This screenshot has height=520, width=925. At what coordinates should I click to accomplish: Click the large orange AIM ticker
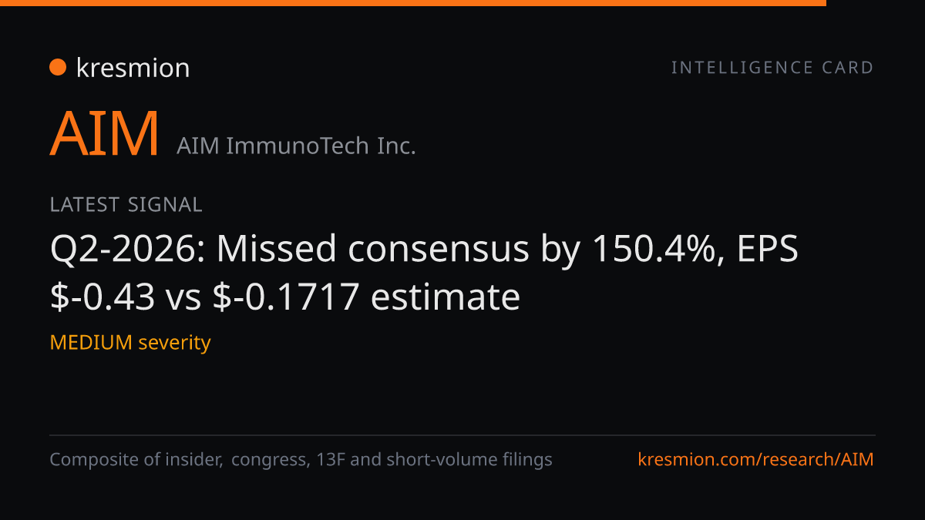pos(105,133)
